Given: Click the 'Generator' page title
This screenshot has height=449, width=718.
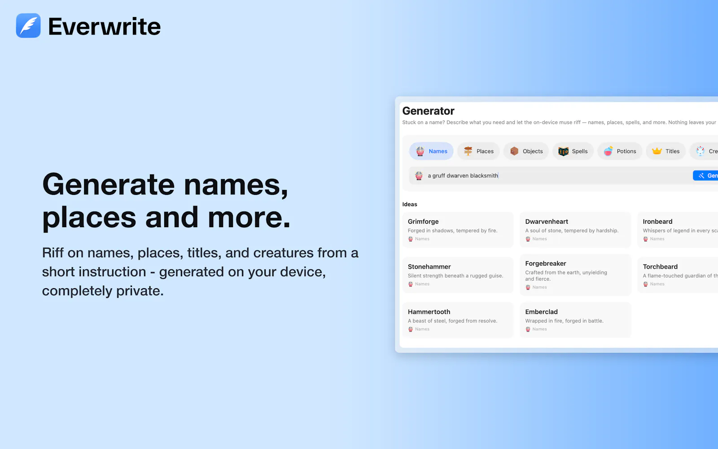Looking at the screenshot, I should 429,111.
